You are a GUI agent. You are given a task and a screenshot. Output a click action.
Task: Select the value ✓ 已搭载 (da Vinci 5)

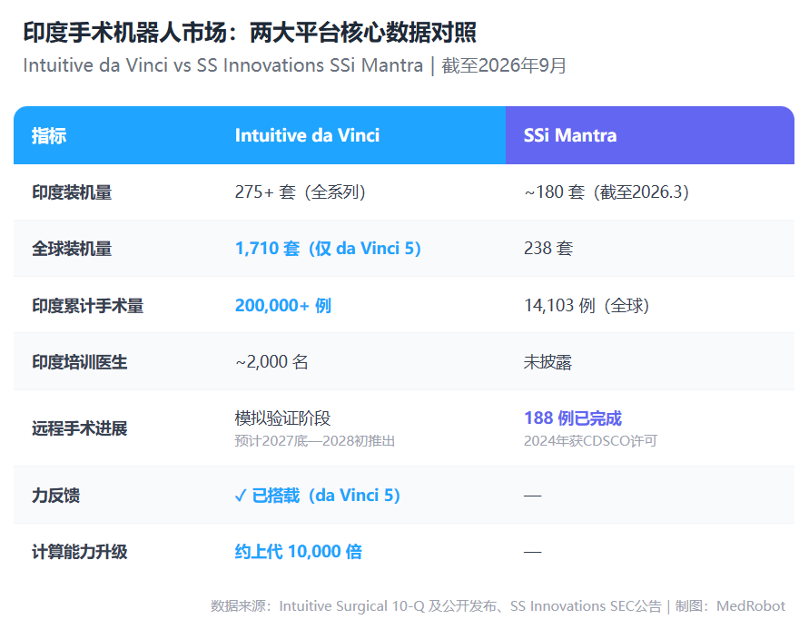click(x=318, y=496)
